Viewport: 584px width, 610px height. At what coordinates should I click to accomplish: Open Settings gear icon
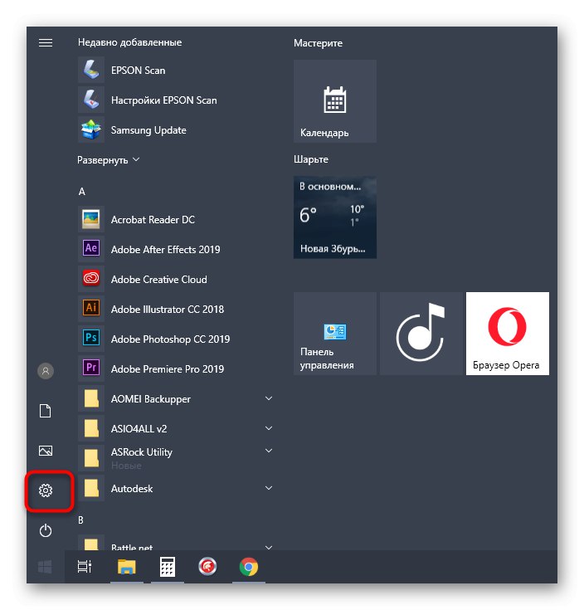pyautogui.click(x=46, y=490)
